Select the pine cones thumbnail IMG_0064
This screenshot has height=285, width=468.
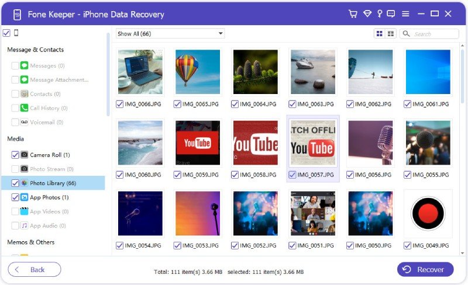(255, 72)
